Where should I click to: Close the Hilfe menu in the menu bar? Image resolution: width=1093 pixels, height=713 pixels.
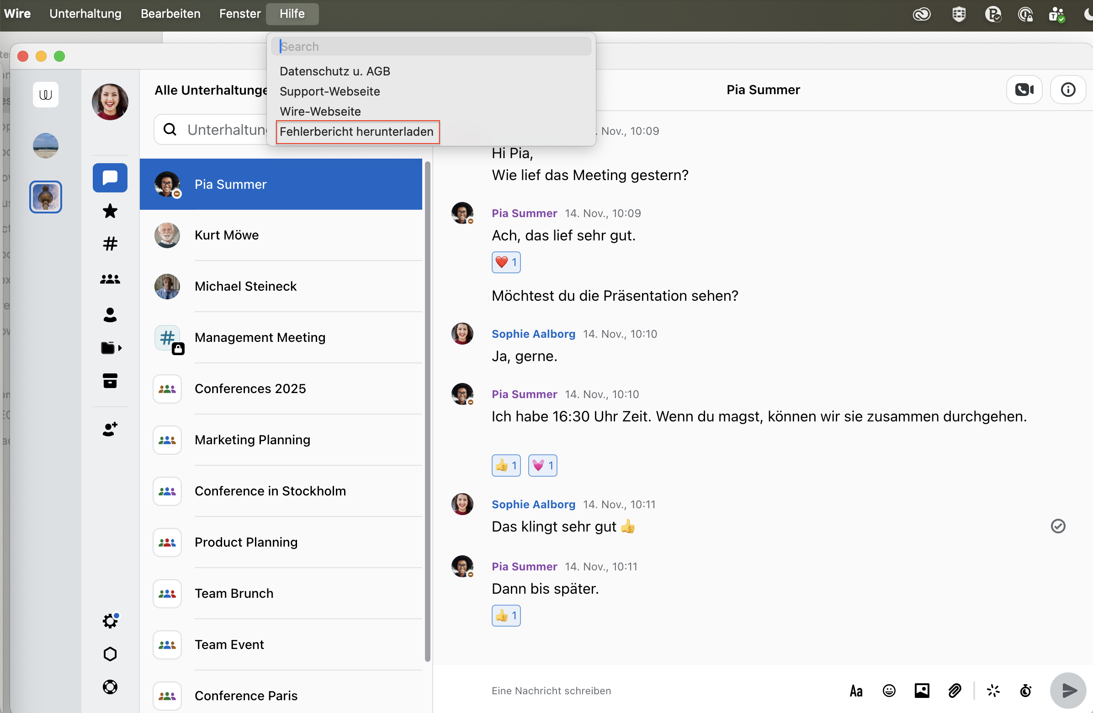292,14
